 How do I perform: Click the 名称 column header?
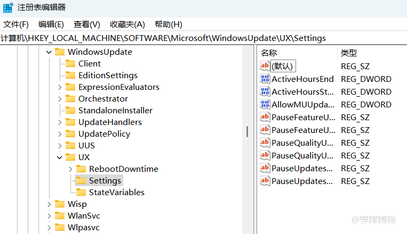(x=269, y=53)
